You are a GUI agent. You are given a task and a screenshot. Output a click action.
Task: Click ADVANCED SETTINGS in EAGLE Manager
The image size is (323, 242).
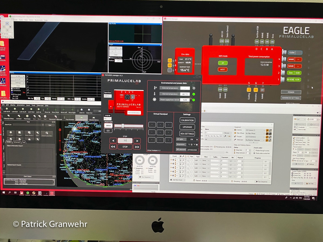coord(291,98)
